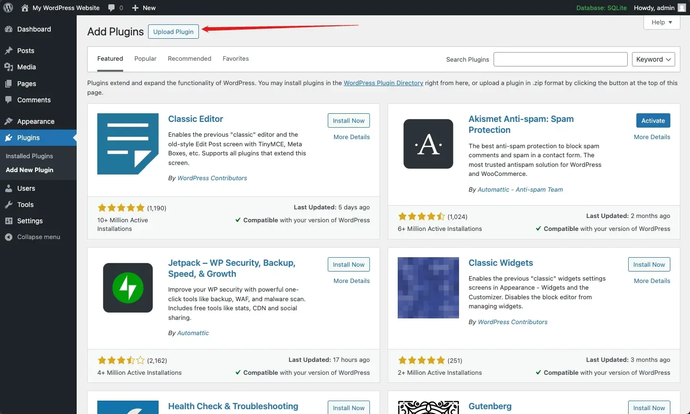This screenshot has width=690, height=414.
Task: Focus the Search Plugins text field
Action: [560, 59]
